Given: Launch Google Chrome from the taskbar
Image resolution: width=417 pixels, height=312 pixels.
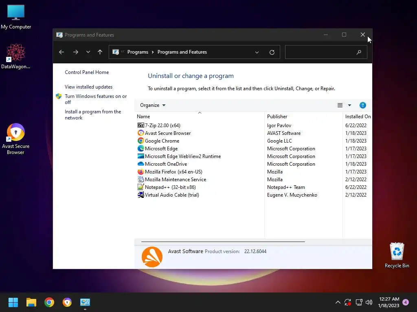Looking at the screenshot, I should pyautogui.click(x=49, y=302).
